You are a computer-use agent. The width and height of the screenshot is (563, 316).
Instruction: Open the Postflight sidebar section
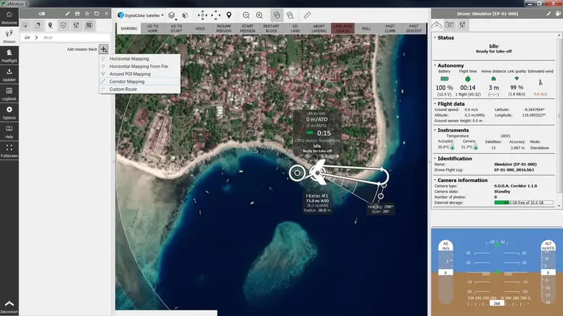click(9, 55)
